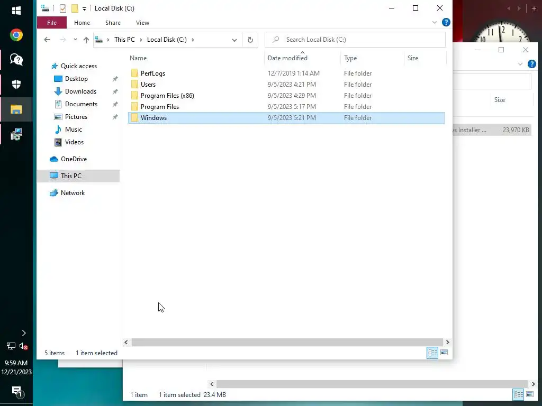This screenshot has width=542, height=406.
Task: Launch Google Chrome from the taskbar
Action: click(x=16, y=35)
